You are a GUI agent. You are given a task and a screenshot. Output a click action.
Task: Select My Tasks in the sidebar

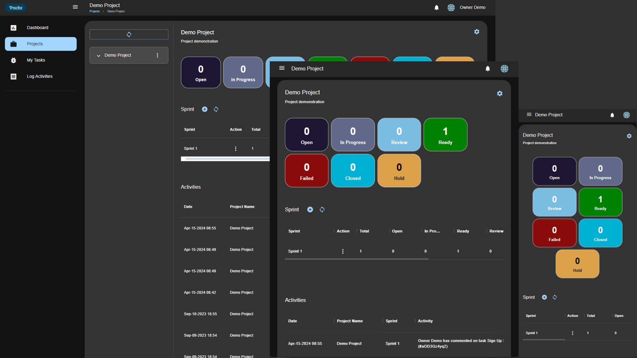pyautogui.click(x=36, y=60)
